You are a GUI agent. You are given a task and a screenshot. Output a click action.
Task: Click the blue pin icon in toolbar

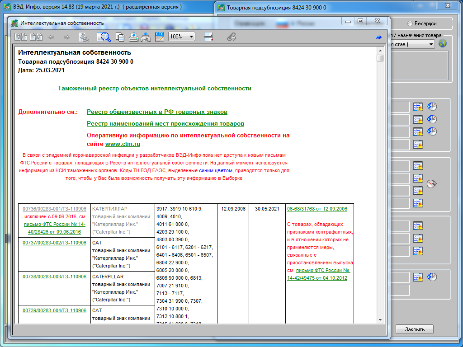click(x=378, y=38)
